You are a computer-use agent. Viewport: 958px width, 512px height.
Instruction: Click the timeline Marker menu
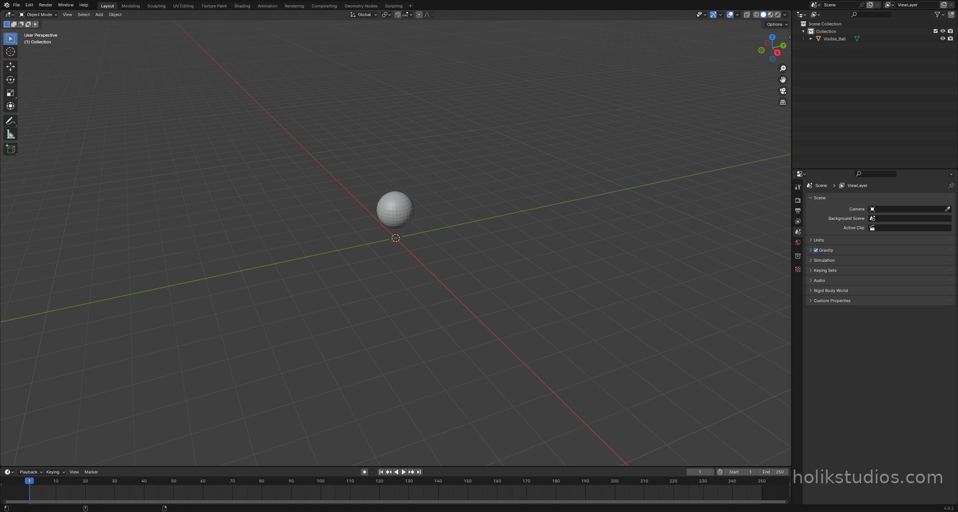pos(91,472)
